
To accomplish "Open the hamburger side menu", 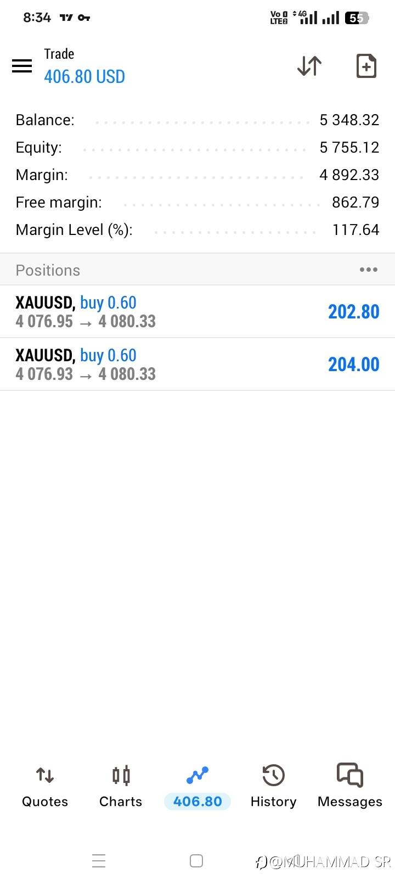I will (x=22, y=66).
